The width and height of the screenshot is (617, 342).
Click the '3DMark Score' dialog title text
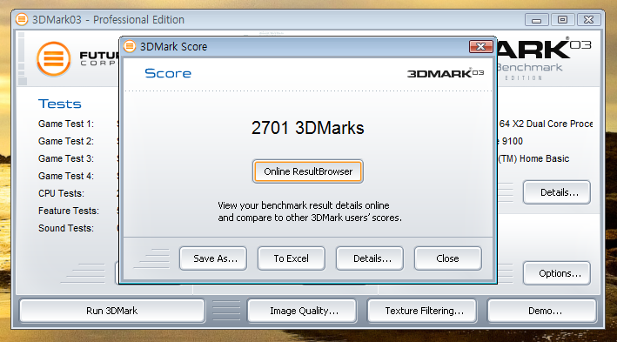[173, 46]
